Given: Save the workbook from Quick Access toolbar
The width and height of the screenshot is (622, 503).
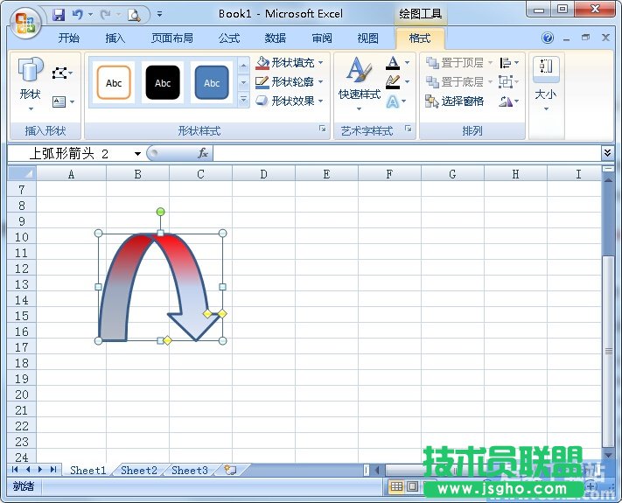Looking at the screenshot, I should tap(59, 15).
